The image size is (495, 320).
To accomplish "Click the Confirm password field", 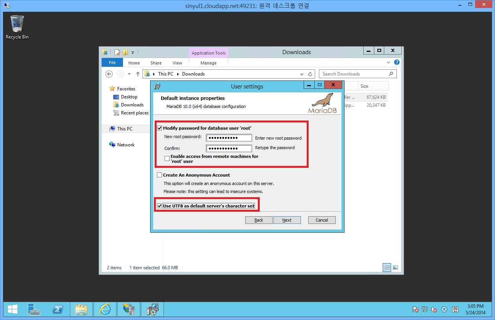I will tap(229, 148).
